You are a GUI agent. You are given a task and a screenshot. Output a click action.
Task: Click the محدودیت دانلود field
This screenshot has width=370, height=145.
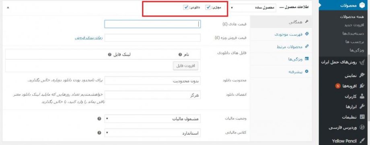(x=152, y=81)
